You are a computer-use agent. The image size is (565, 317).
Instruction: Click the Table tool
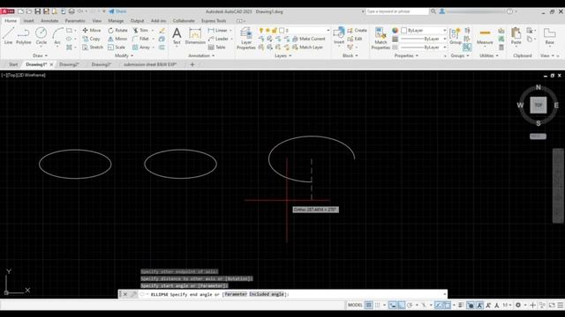tap(217, 47)
